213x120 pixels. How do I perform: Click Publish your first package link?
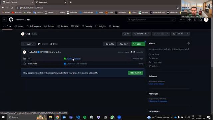158,101
